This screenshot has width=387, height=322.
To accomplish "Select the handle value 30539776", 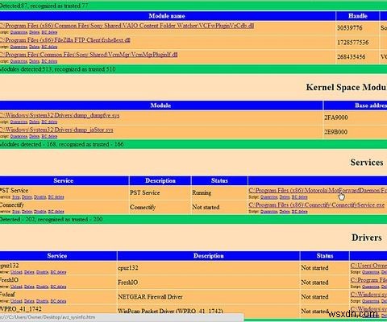I will coord(350,28).
